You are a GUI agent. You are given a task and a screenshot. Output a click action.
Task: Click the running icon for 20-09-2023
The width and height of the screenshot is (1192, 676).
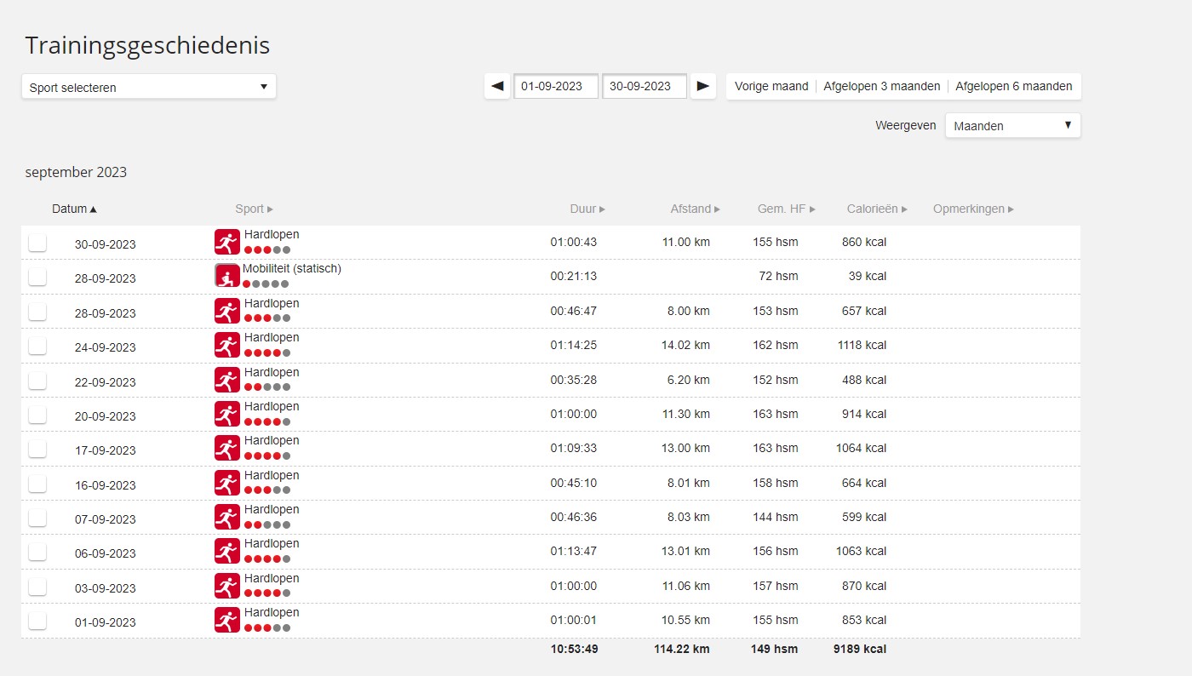(x=226, y=414)
